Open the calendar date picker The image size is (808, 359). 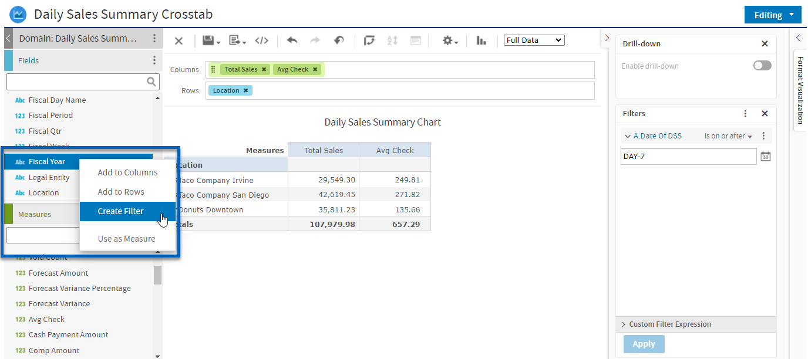click(765, 157)
